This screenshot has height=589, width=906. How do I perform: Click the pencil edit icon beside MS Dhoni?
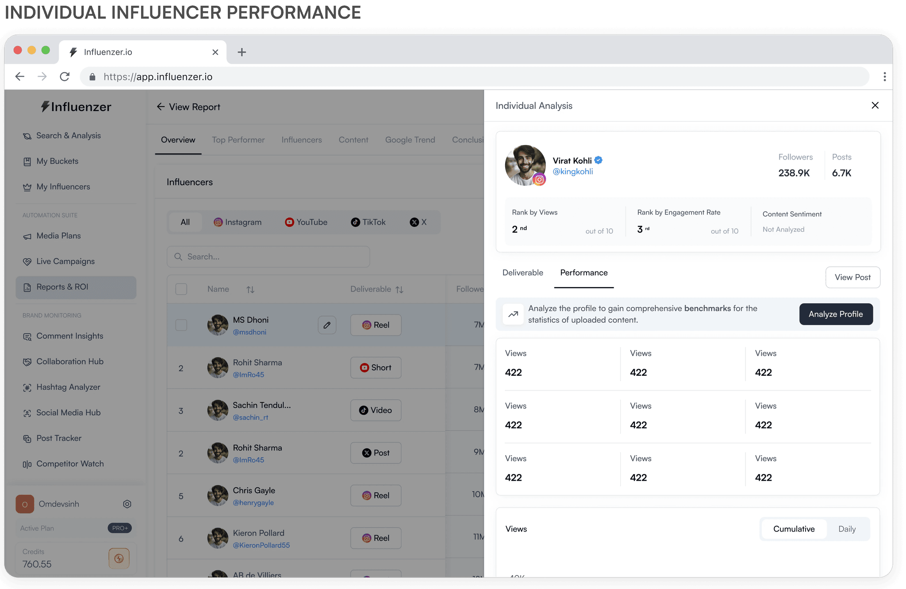tap(327, 325)
